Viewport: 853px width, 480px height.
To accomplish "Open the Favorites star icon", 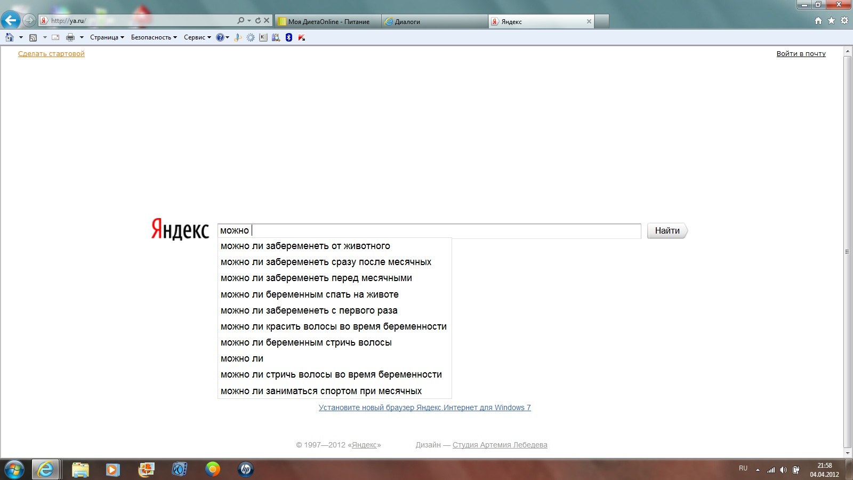I will coord(831,21).
